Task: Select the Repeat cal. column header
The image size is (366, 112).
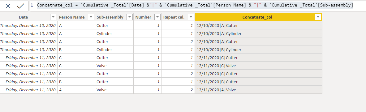Action: click(174, 17)
